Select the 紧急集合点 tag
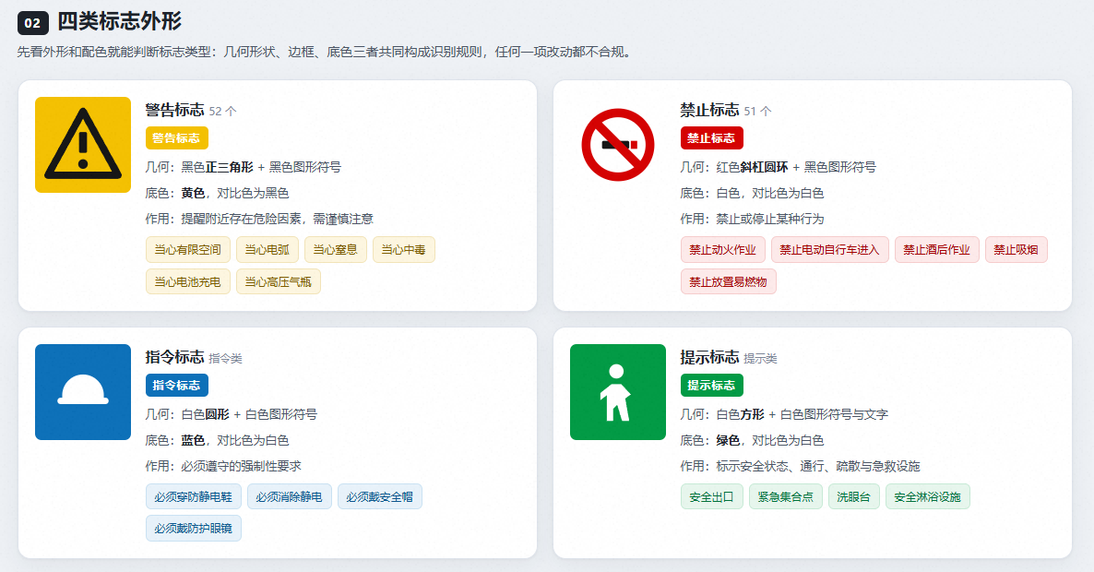This screenshot has height=572, width=1094. [x=786, y=496]
